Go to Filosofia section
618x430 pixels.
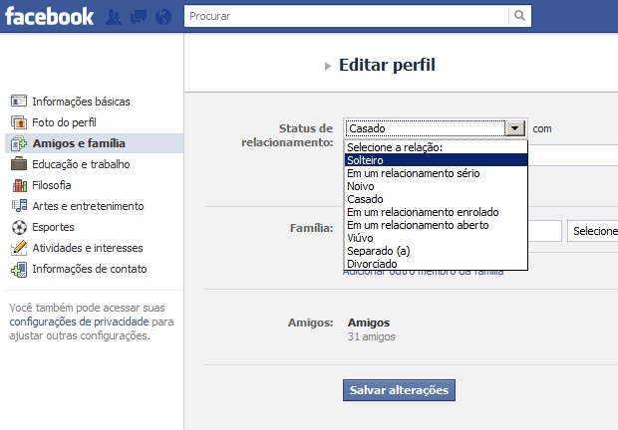[x=52, y=185]
